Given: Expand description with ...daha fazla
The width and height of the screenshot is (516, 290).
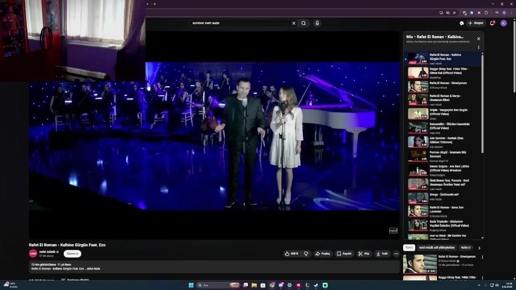Looking at the screenshot, I should tap(92, 269).
